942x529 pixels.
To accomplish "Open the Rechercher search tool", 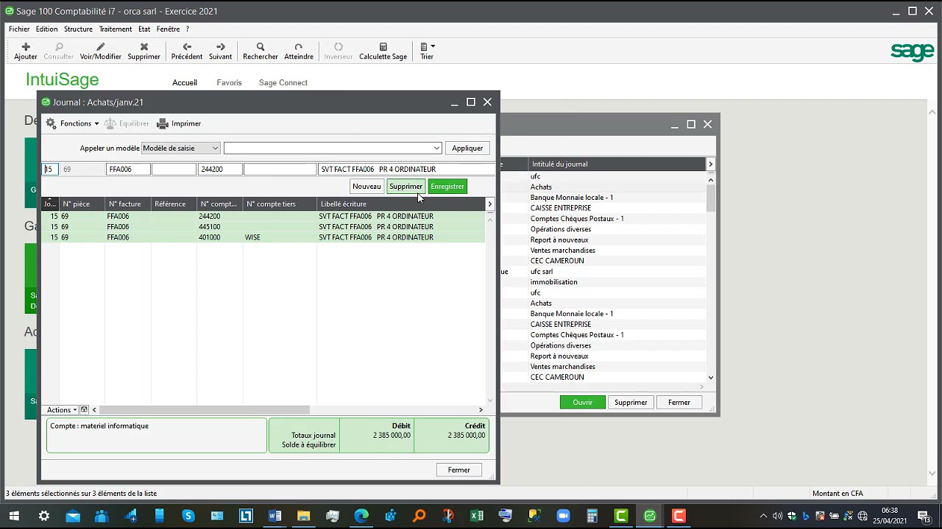I will (261, 51).
